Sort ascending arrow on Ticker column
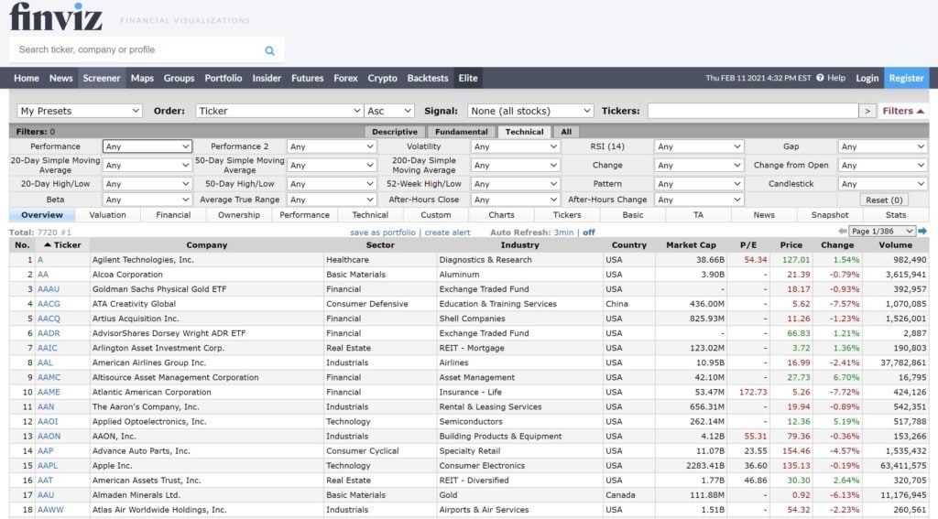The image size is (938, 519). point(48,244)
